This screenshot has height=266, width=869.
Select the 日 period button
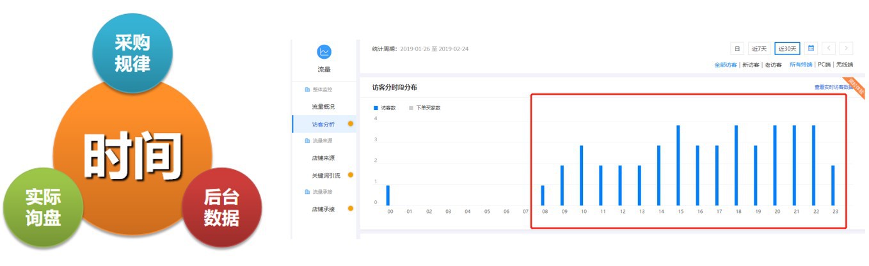[737, 49]
